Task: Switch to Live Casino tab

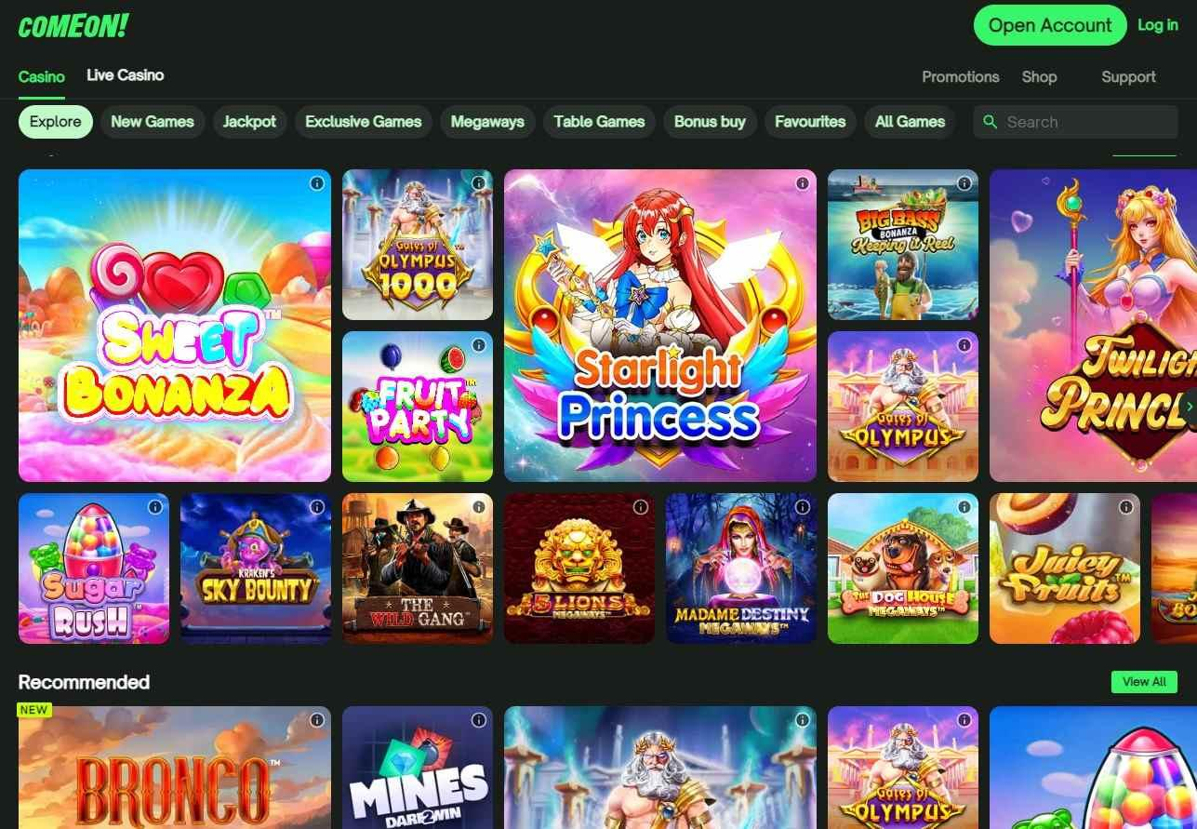Action: (x=126, y=75)
